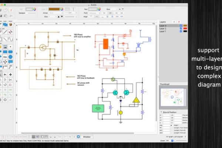Delete layer with red X in Layers panel
Screen dimensions: 222x148
(x=179, y=22)
